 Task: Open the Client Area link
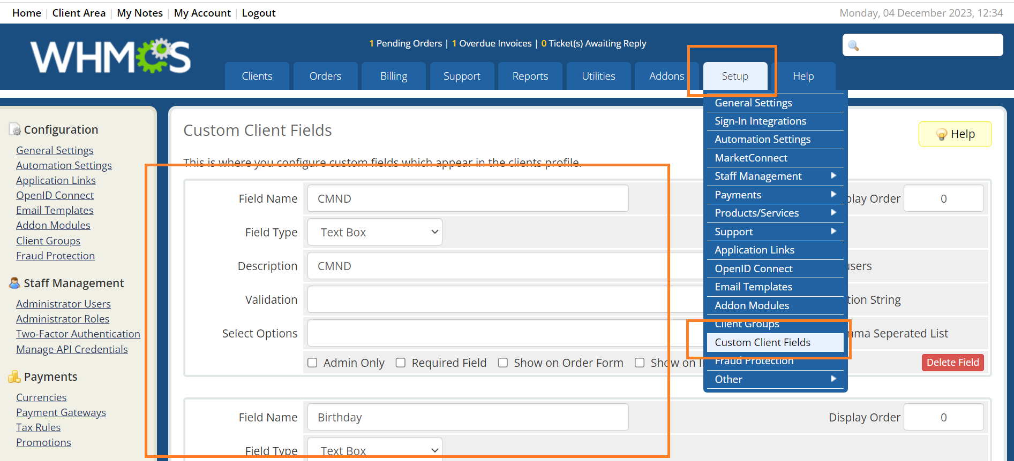79,13
